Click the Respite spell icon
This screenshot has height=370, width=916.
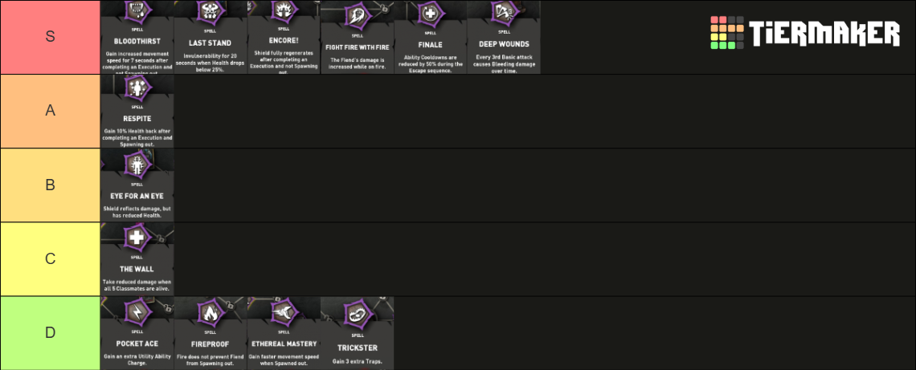[x=137, y=87]
